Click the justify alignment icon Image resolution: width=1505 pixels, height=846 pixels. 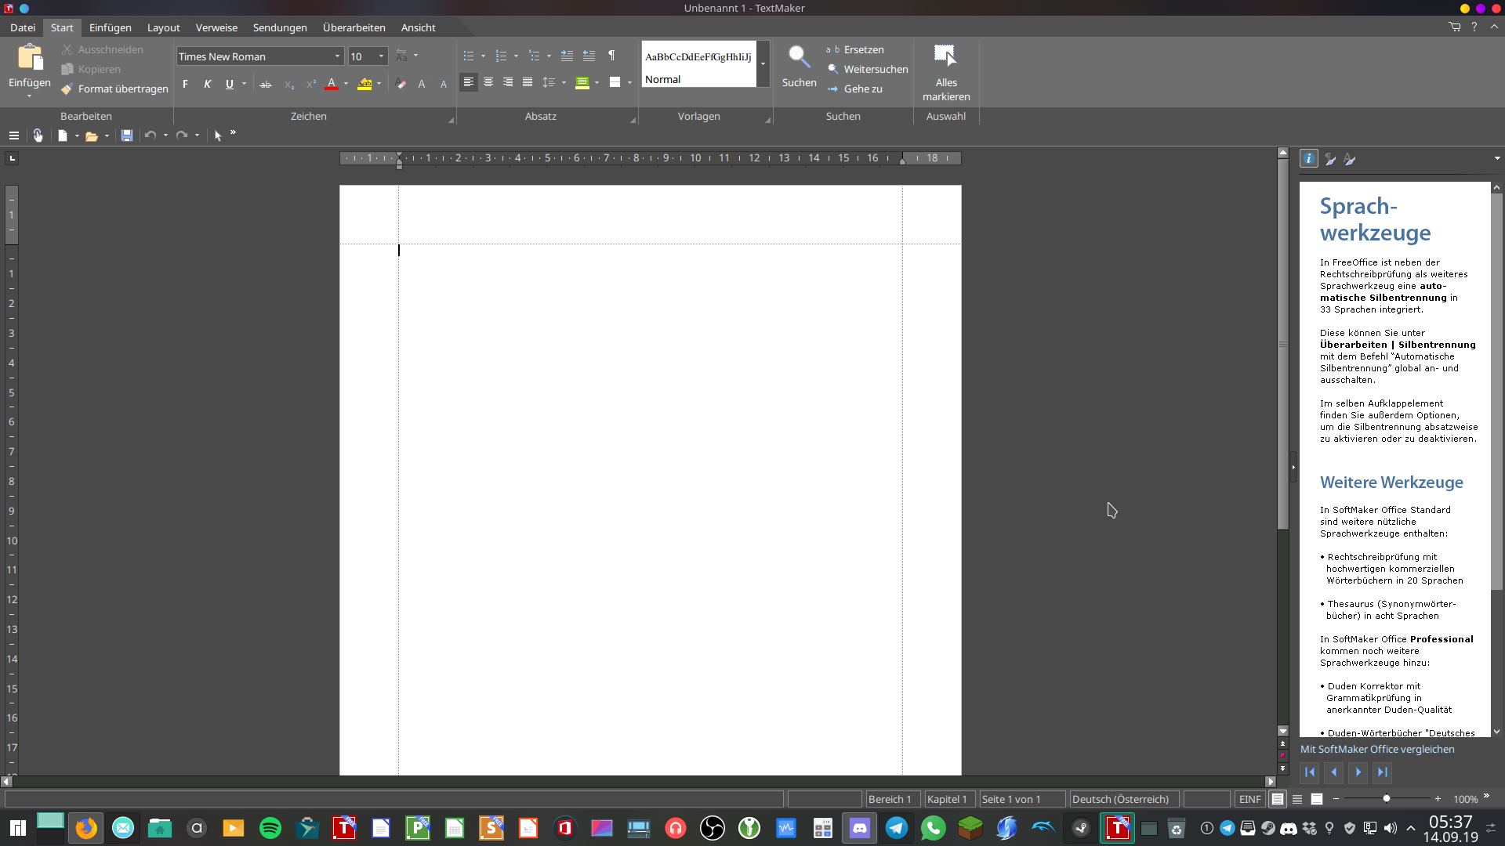pos(528,82)
